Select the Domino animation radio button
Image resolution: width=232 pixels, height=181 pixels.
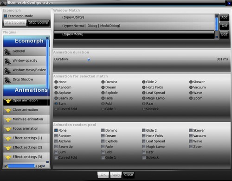[103, 82]
